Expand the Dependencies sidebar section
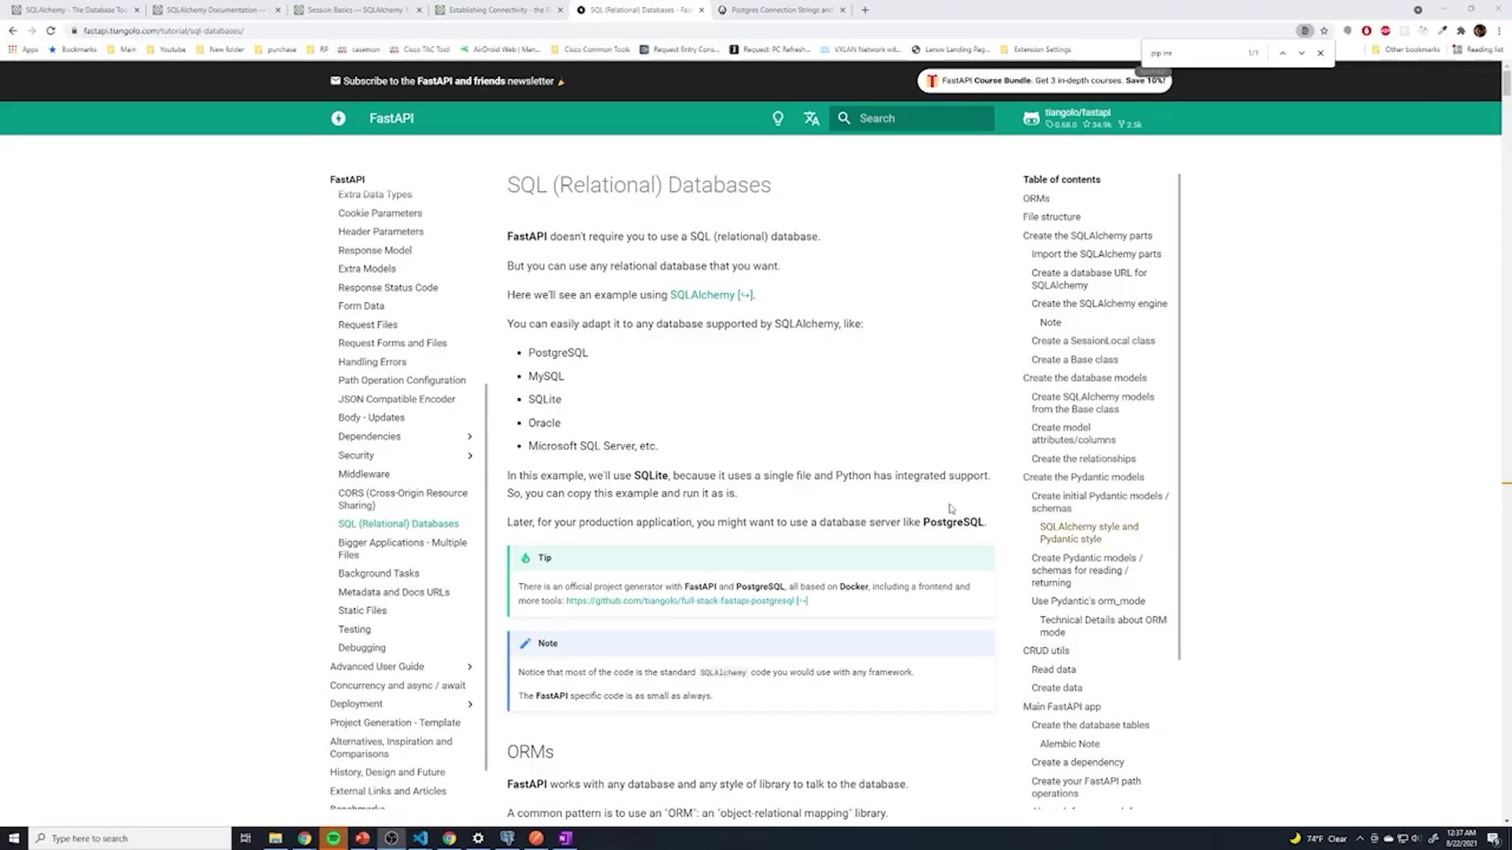This screenshot has height=850, width=1512. click(x=470, y=437)
